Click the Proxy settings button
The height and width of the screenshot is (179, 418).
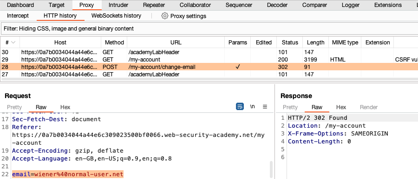pyautogui.click(x=184, y=16)
